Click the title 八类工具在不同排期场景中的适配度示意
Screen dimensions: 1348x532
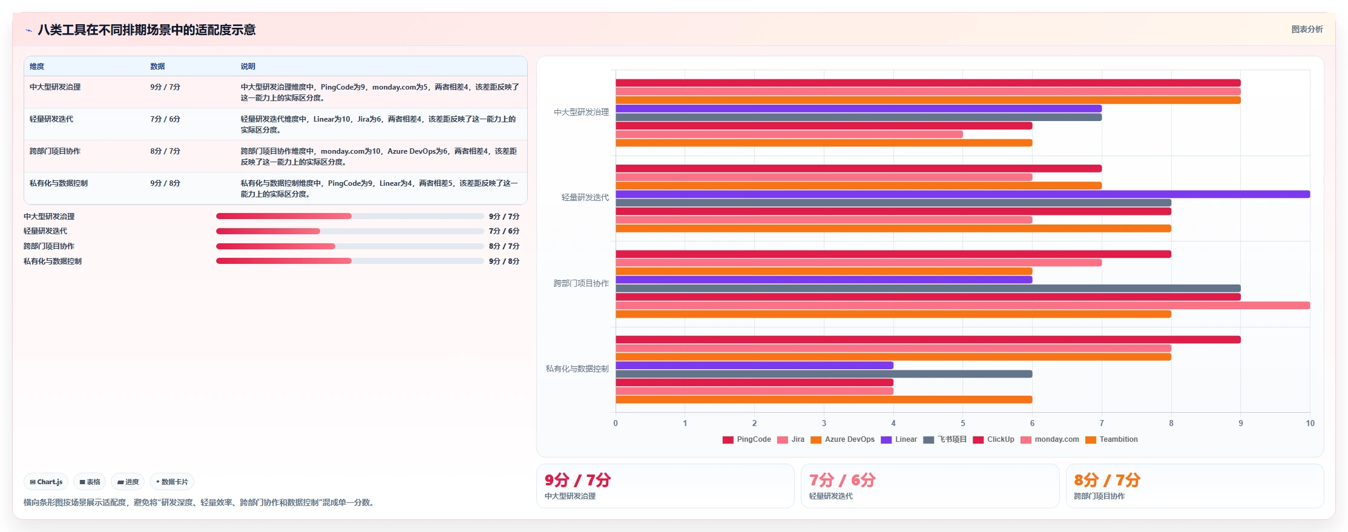coord(146,30)
